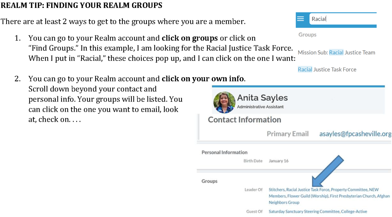Click the "Personal Information" section heading

(x=224, y=152)
